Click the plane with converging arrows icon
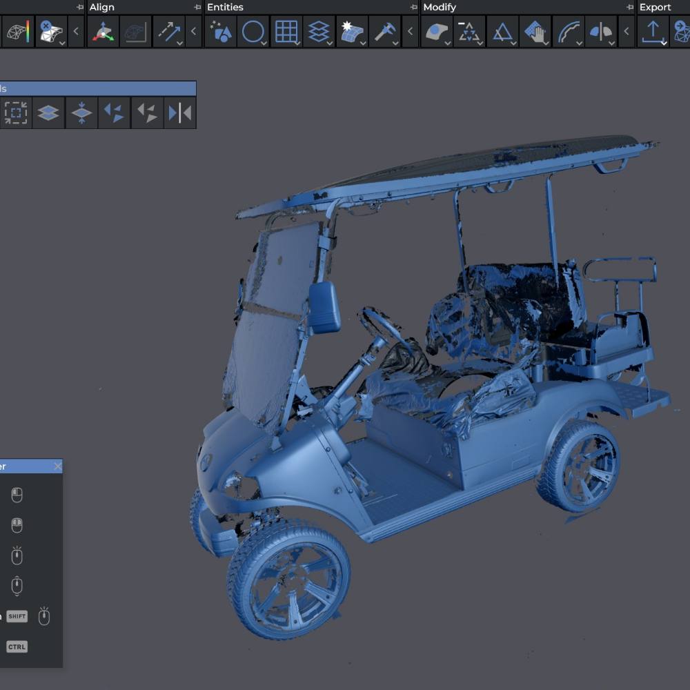The height and width of the screenshot is (690, 690). point(81,112)
